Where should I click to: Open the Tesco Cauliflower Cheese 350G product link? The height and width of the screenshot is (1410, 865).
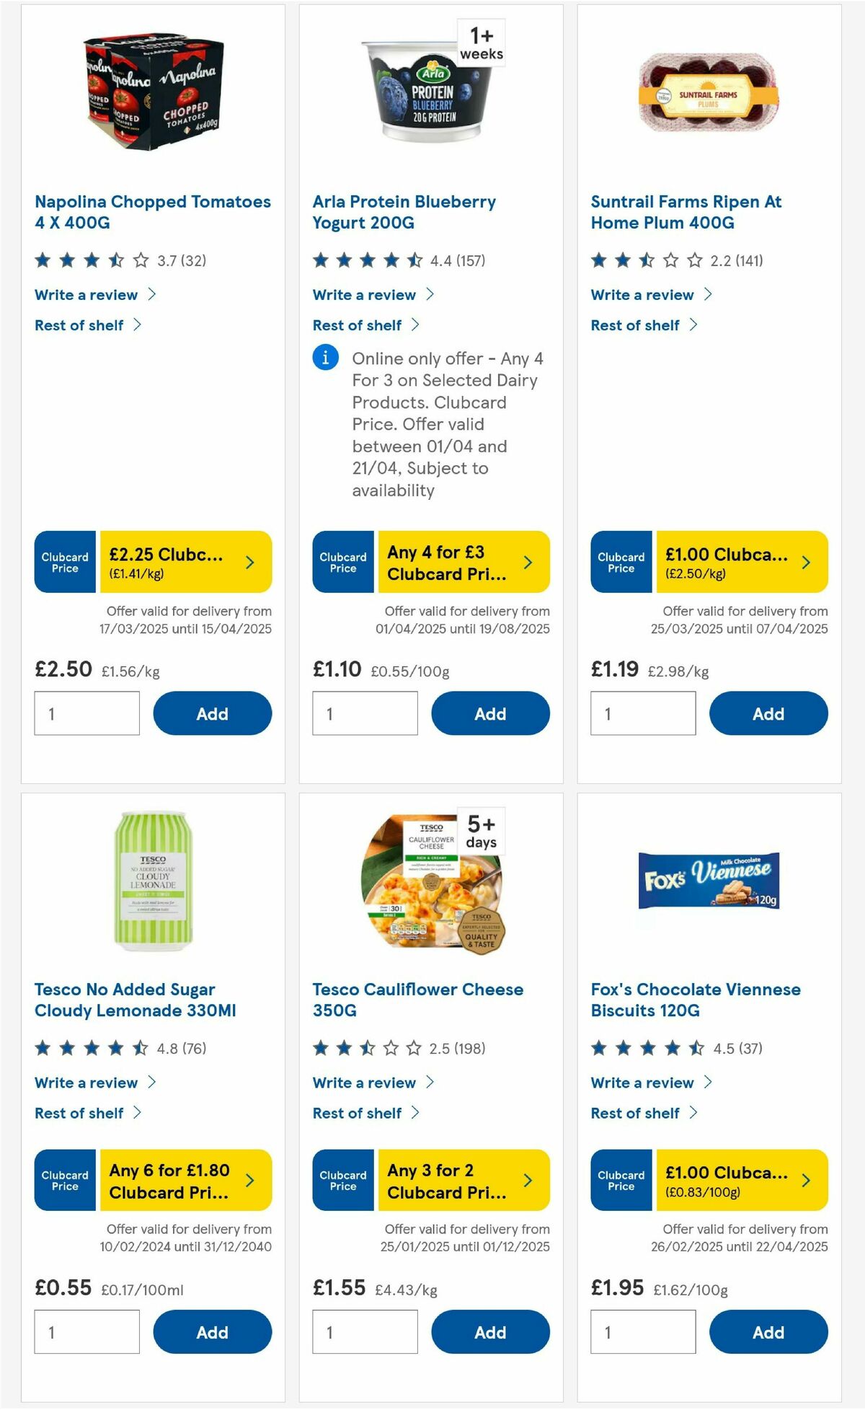pyautogui.click(x=417, y=1000)
